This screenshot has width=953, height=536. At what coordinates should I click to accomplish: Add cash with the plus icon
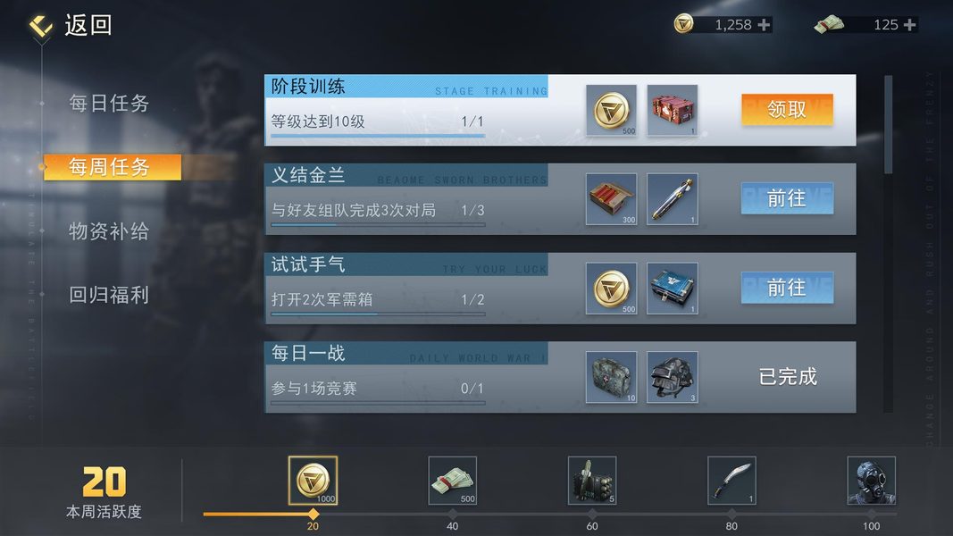910,25
